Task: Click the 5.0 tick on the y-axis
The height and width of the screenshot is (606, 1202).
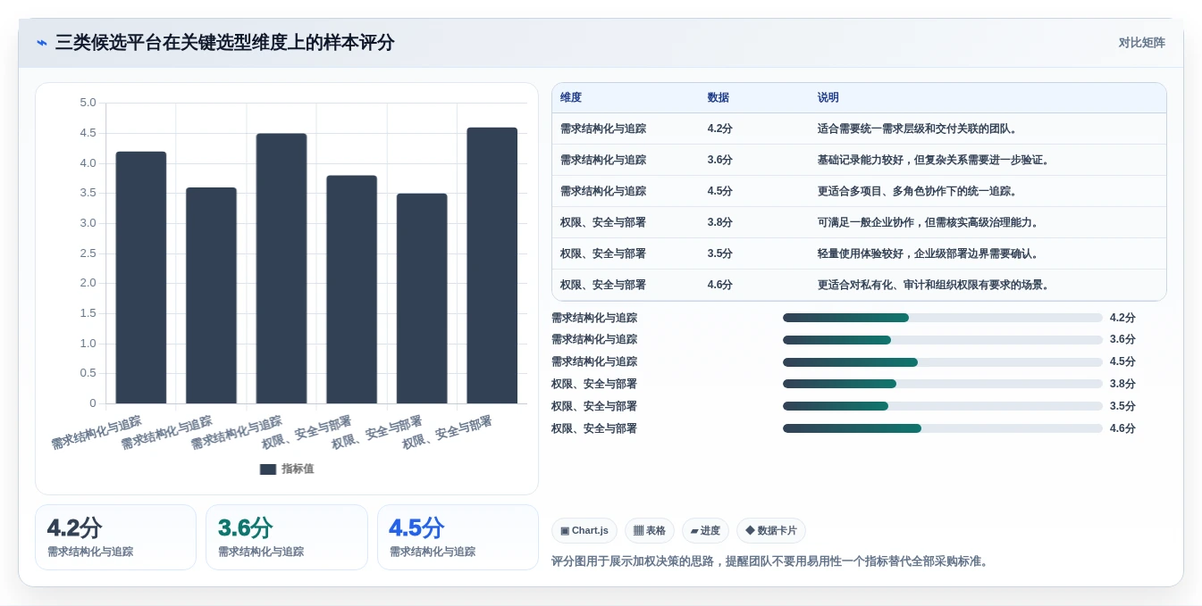Action: [x=88, y=103]
